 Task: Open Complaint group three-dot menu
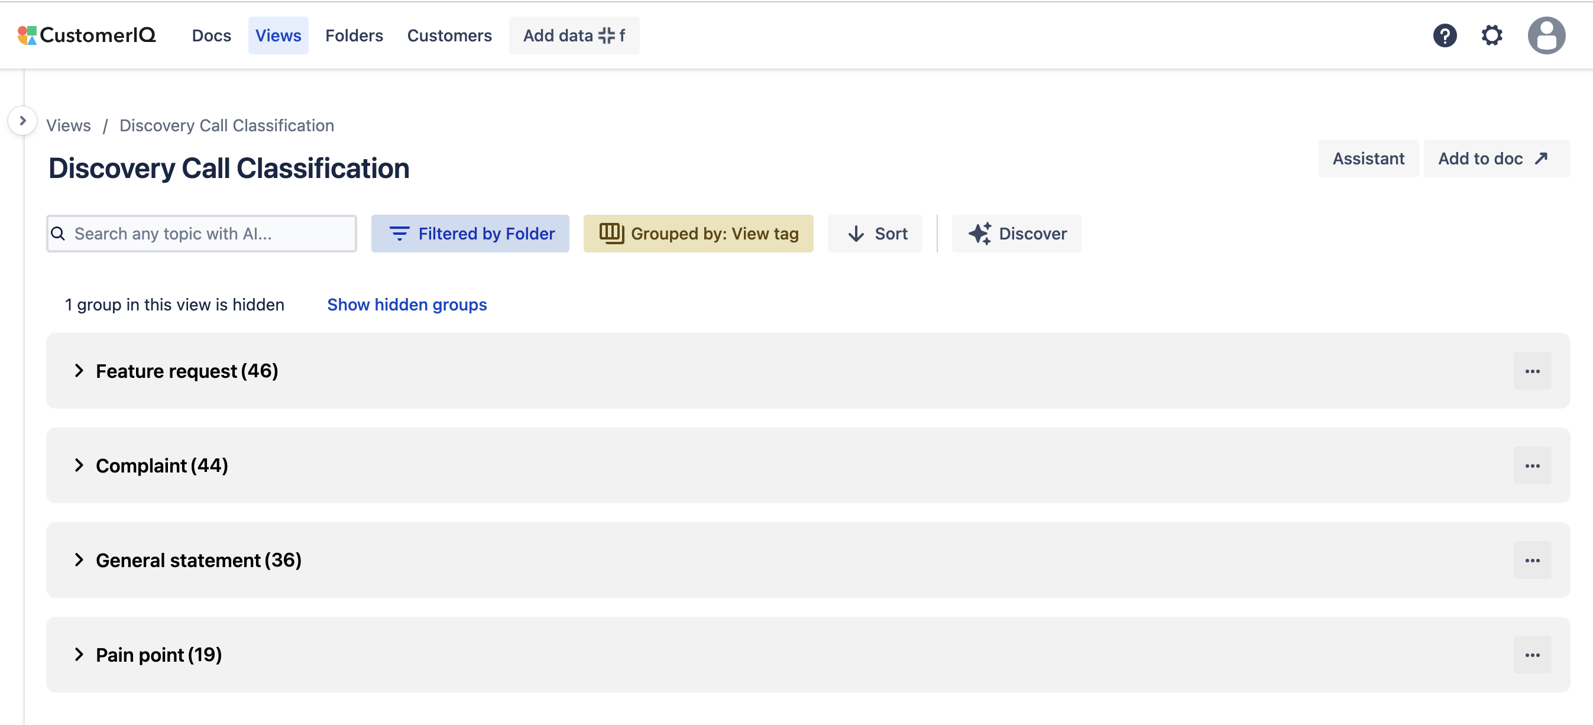[1532, 466]
